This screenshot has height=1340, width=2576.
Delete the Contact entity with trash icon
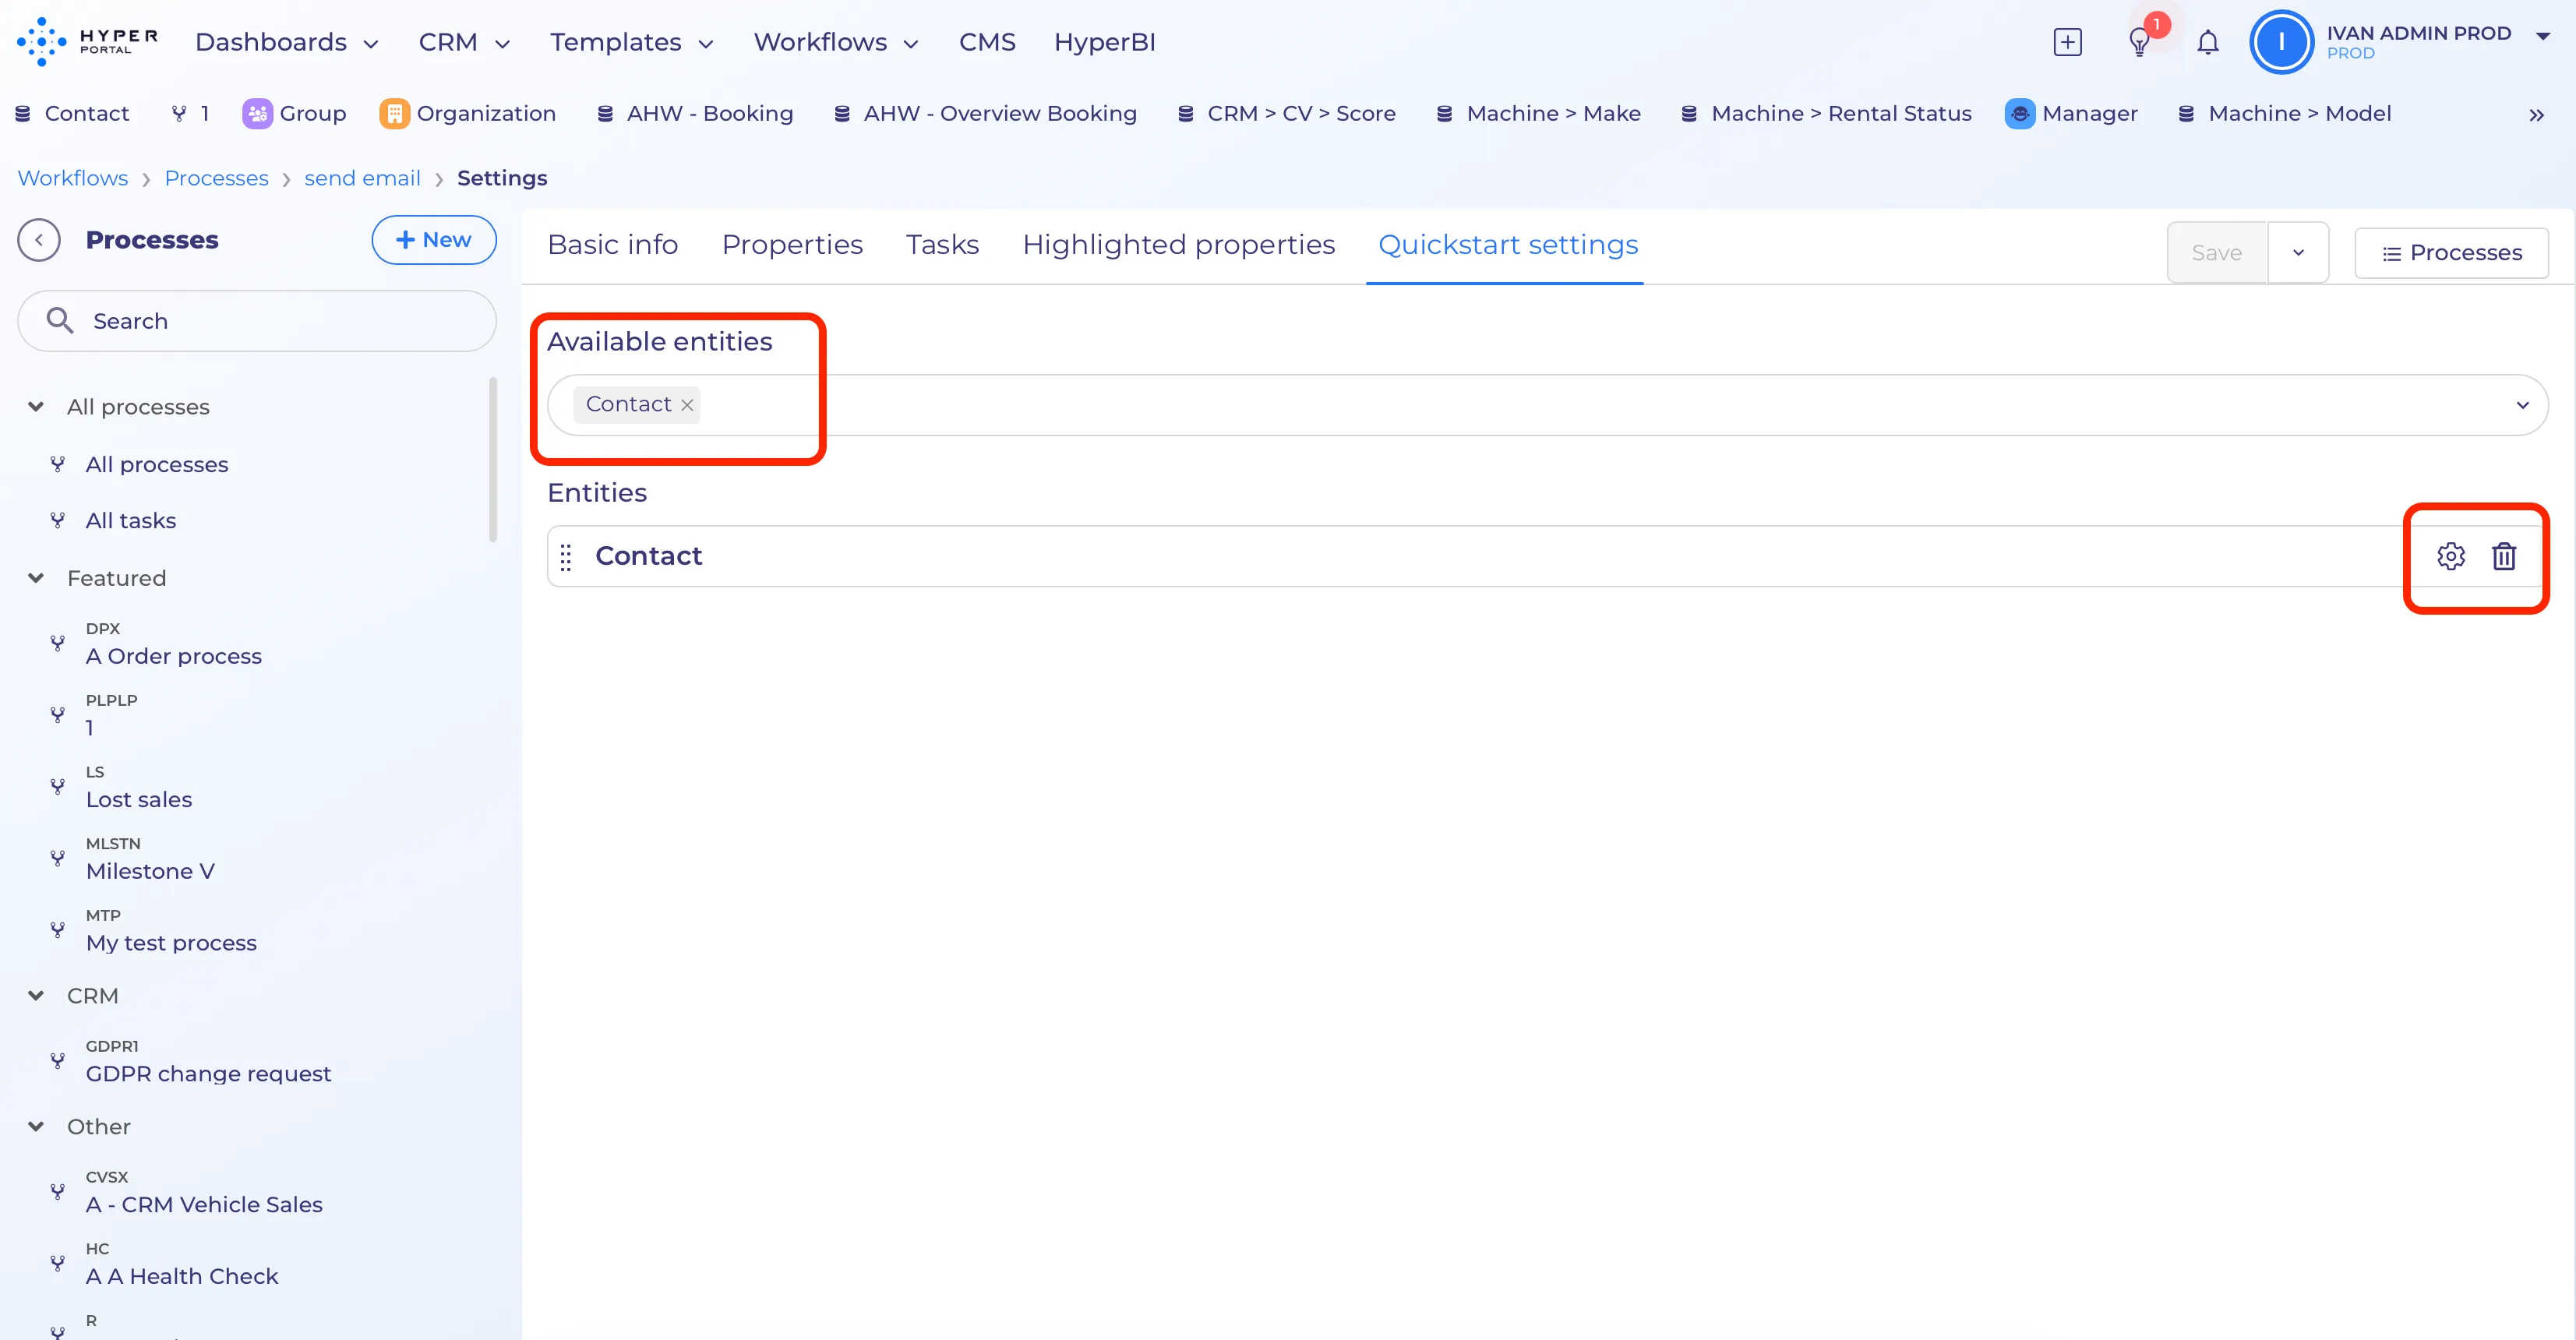coord(2503,556)
